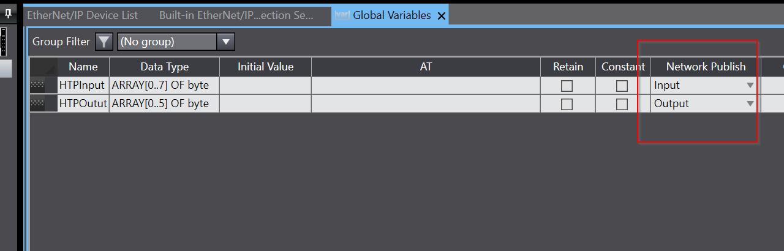The height and width of the screenshot is (251, 784).
Task: Click the pin icon on left panel
Action: (9, 13)
